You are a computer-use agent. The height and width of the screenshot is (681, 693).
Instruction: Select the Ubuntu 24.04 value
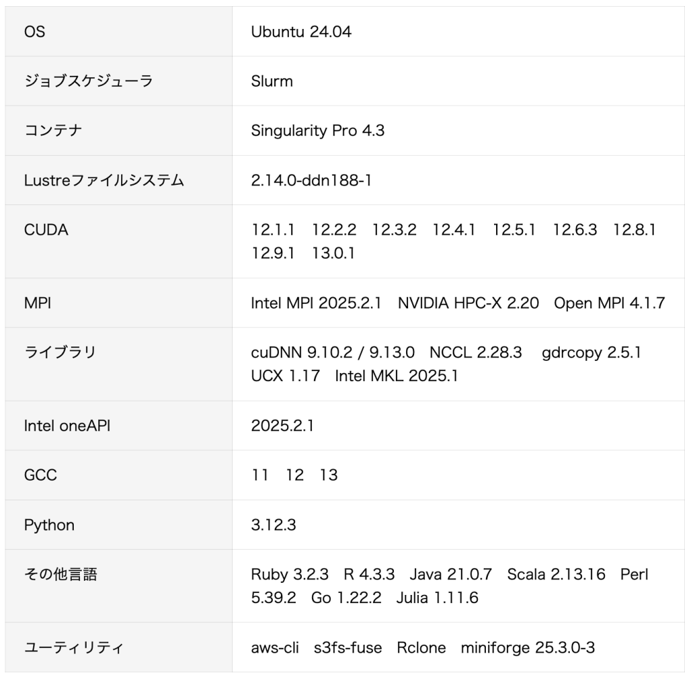pos(301,32)
